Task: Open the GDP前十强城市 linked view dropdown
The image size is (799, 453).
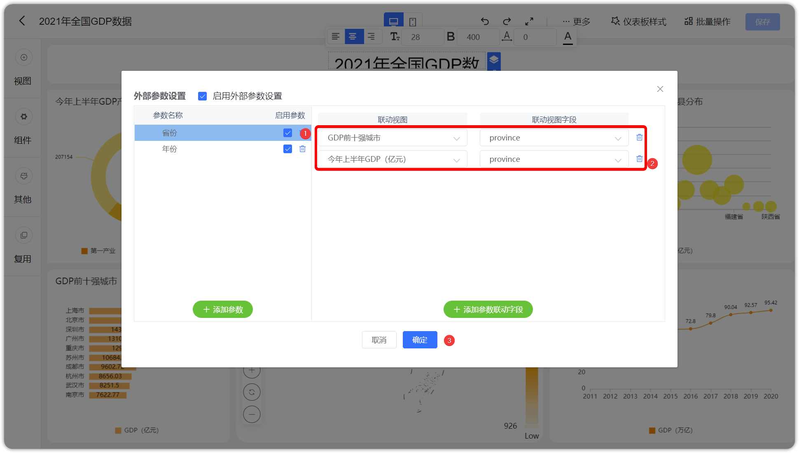Action: pos(392,138)
